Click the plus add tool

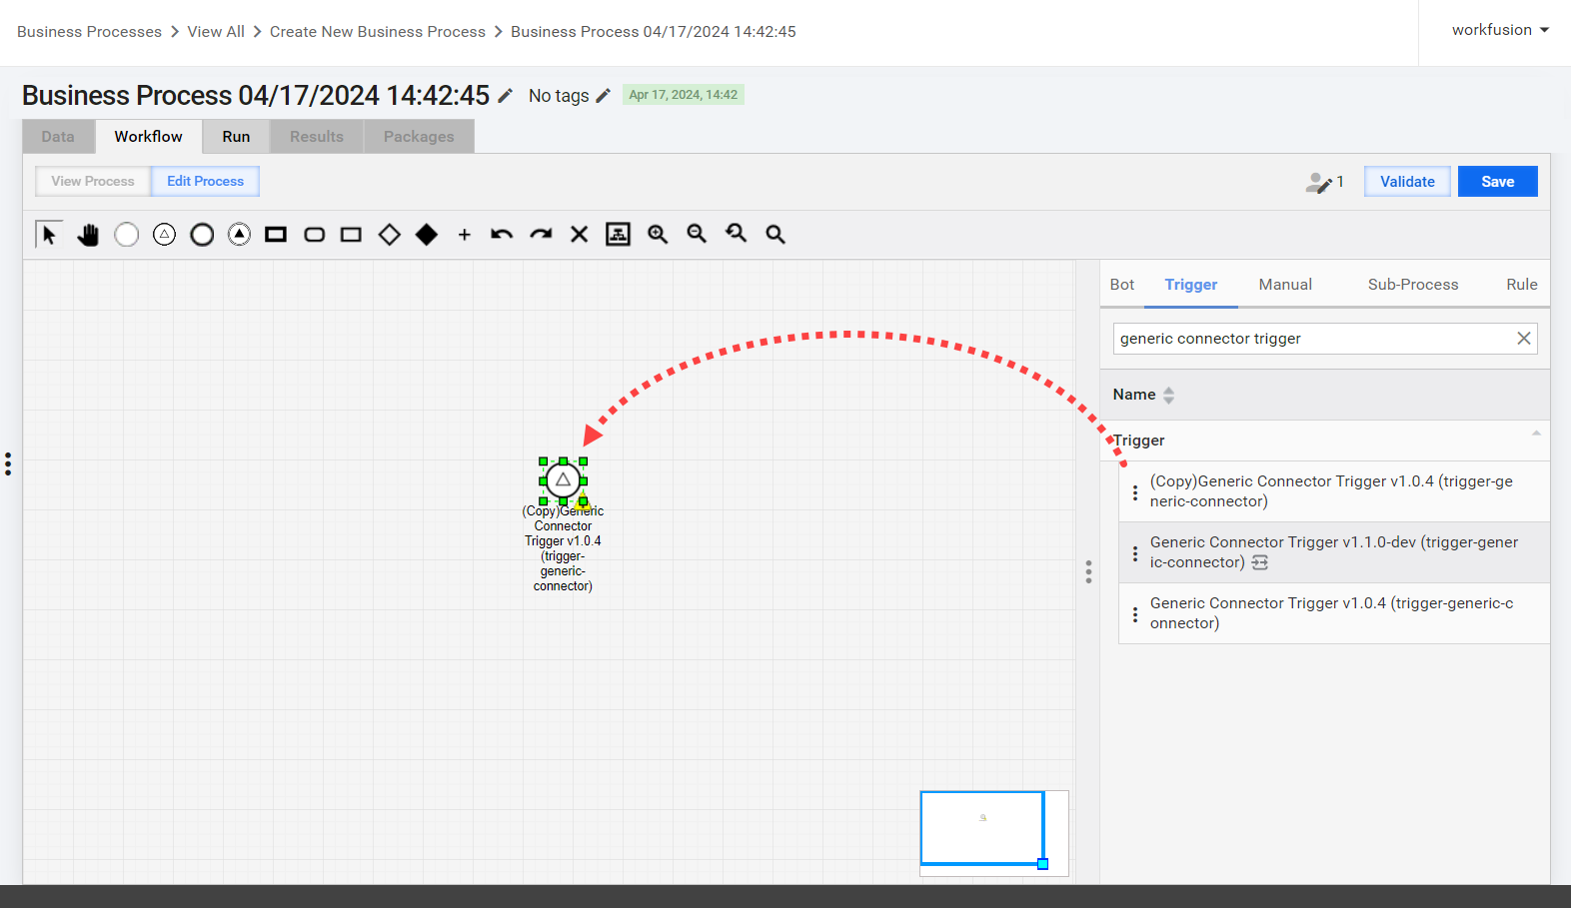pos(465,235)
